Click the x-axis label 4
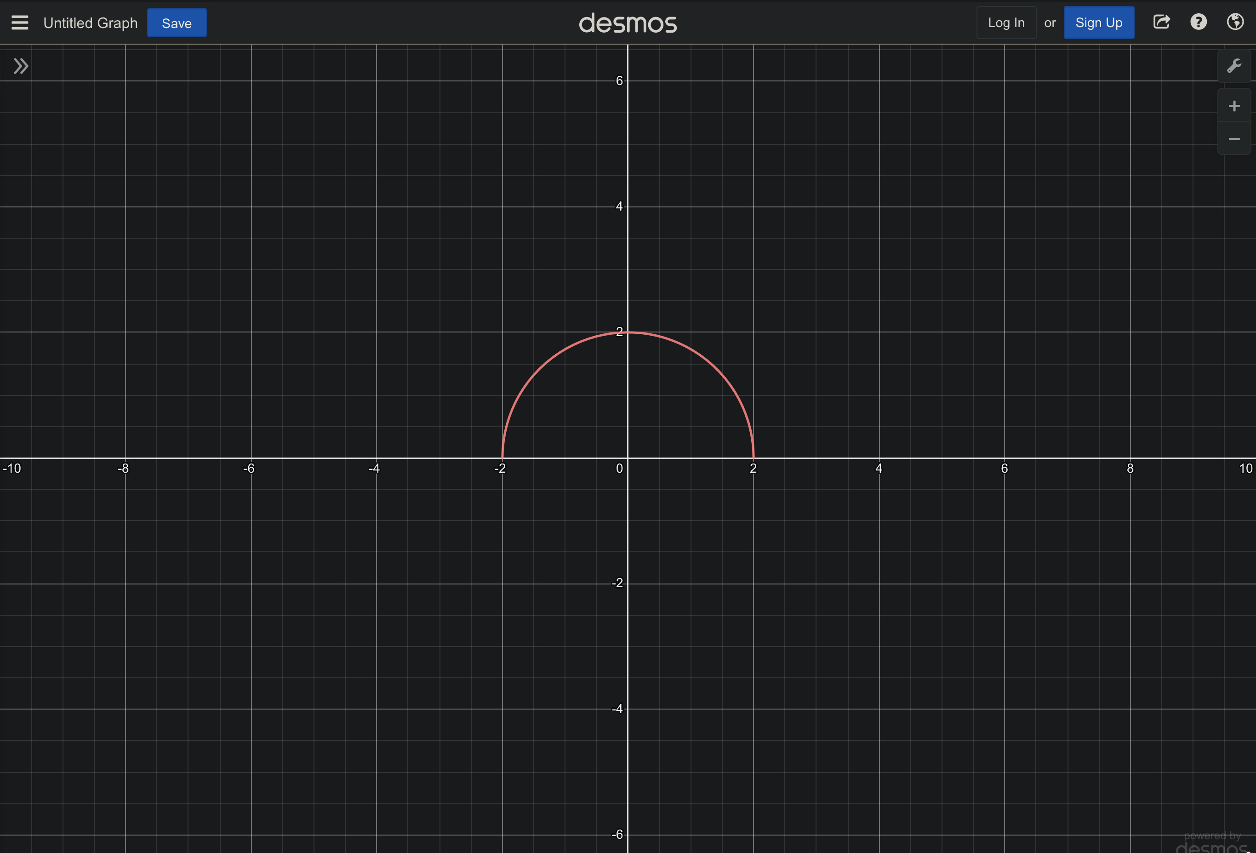Viewport: 1256px width, 853px height. [878, 469]
